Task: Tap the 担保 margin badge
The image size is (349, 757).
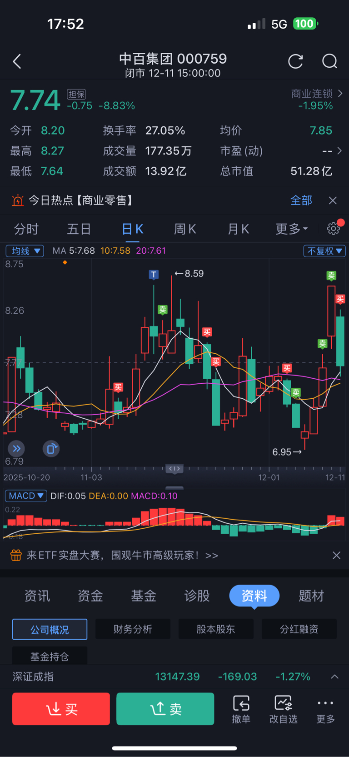Action: click(x=76, y=94)
